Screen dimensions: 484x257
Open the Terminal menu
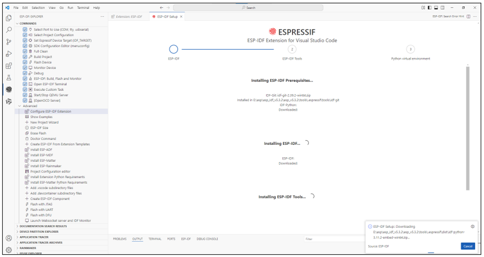point(83,8)
